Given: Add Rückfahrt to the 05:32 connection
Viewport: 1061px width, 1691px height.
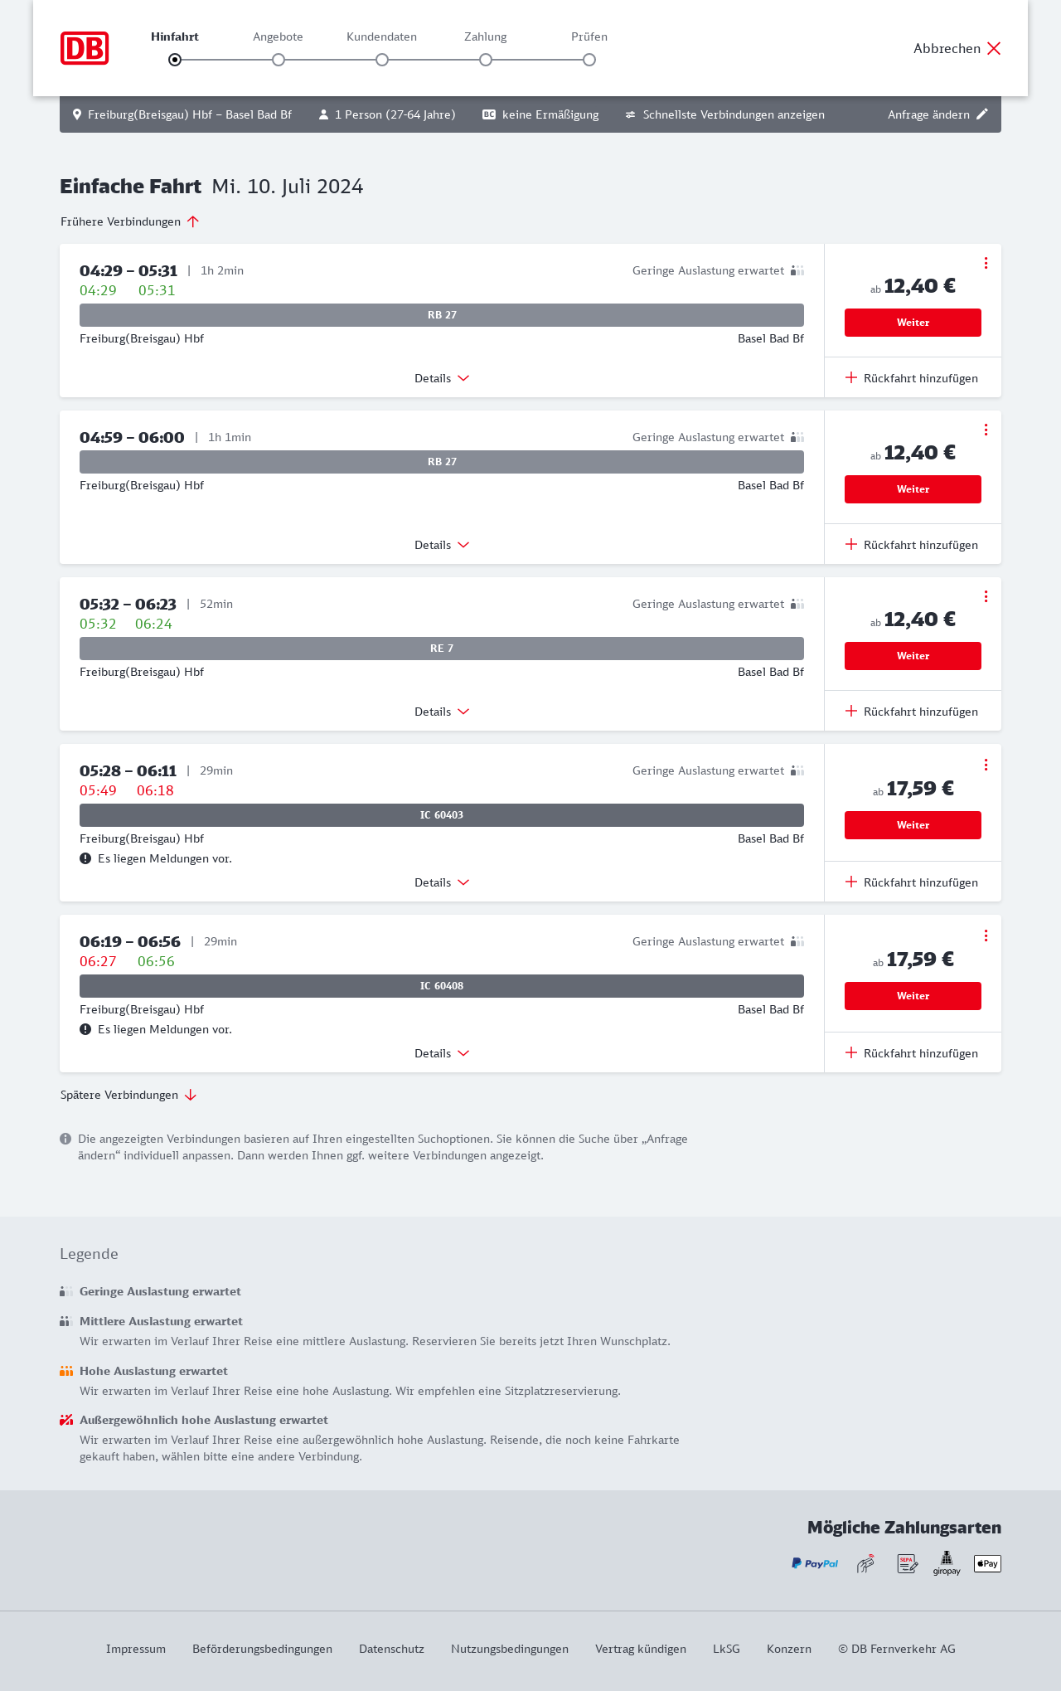Looking at the screenshot, I should pyautogui.click(x=912, y=712).
